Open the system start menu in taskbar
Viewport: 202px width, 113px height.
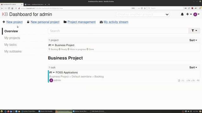pyautogui.click(x=2, y=111)
